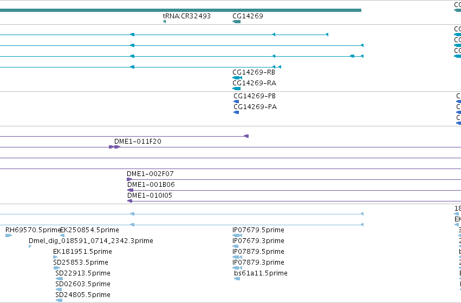Select the CG14269-RA transcript glyph
Screen dimensions: 461x303
point(236,89)
